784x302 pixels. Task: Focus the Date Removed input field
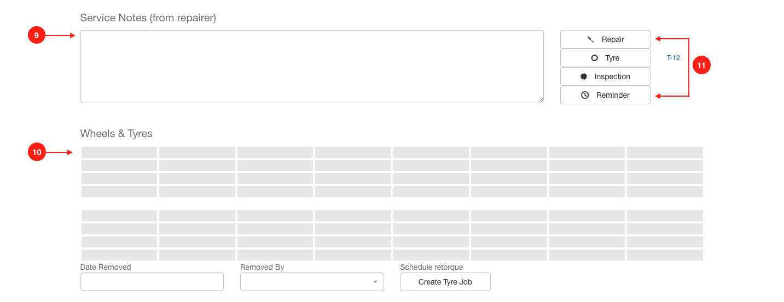pyautogui.click(x=152, y=282)
